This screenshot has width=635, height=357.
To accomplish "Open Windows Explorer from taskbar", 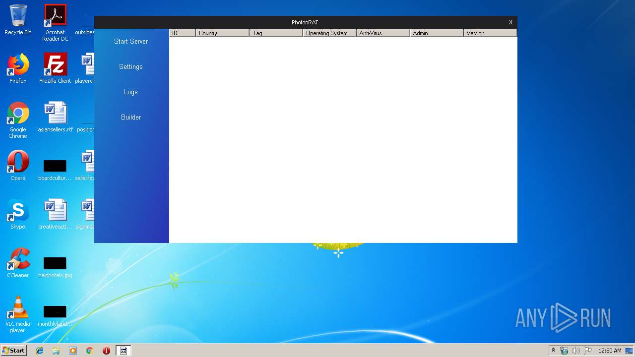I will (x=56, y=351).
